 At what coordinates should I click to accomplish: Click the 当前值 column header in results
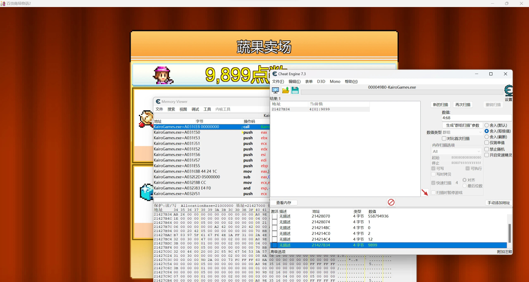pyautogui.click(x=339, y=104)
